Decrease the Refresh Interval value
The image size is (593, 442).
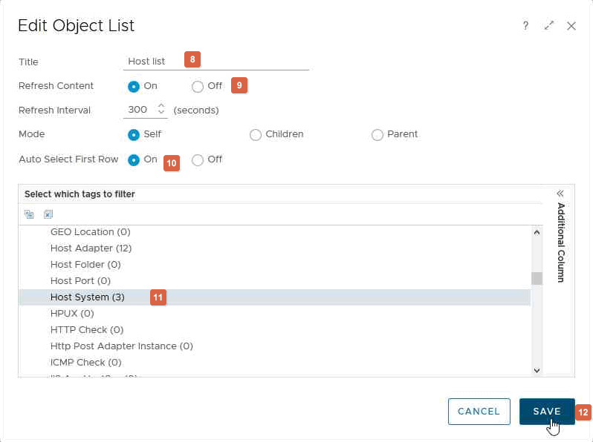161,113
